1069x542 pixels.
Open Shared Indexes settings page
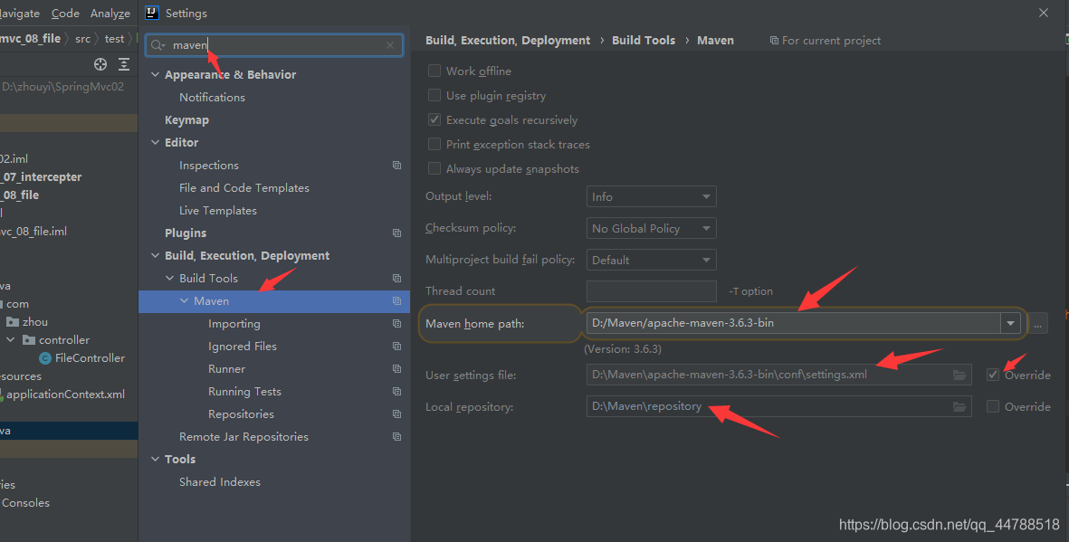coord(220,482)
